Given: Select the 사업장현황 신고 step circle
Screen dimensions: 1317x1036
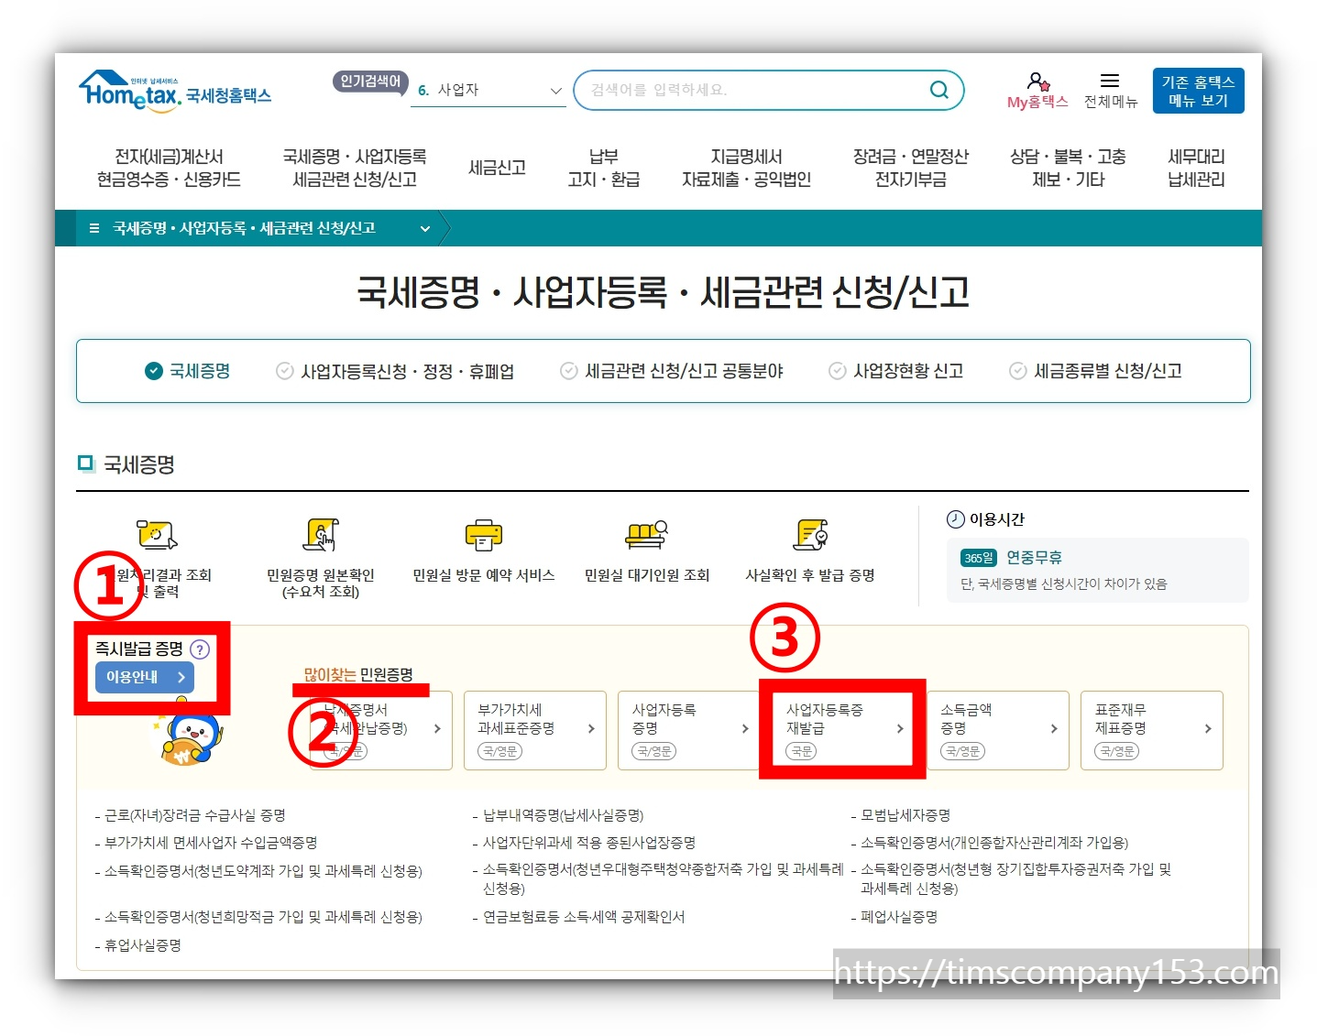Looking at the screenshot, I should click(x=837, y=370).
